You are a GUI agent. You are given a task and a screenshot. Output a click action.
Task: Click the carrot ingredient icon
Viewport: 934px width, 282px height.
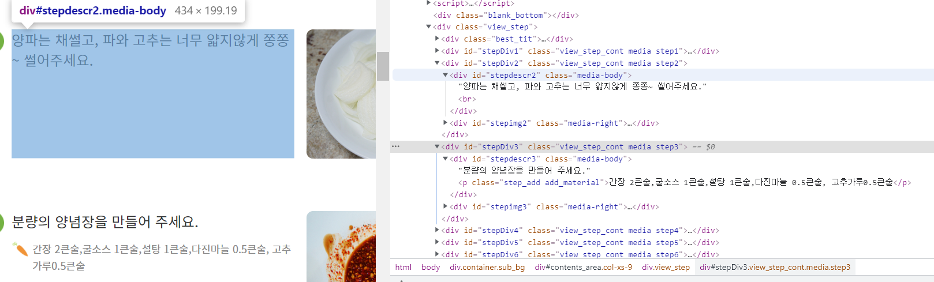point(20,250)
